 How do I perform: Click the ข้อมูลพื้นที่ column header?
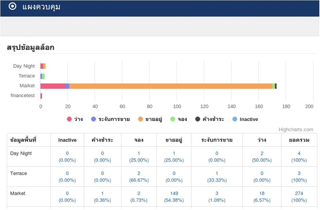(x=23, y=140)
